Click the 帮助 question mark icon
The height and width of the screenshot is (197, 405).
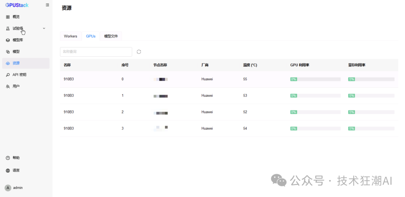8,158
